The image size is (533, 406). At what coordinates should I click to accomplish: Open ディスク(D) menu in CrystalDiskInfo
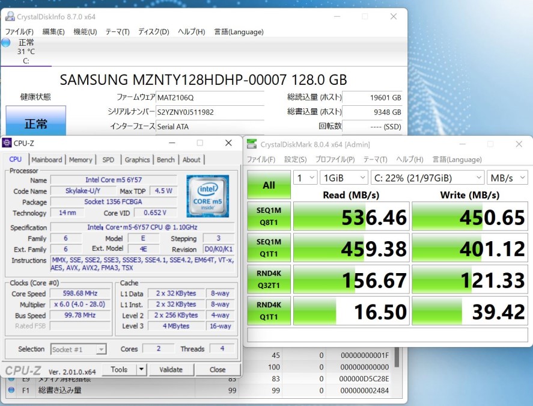tap(153, 32)
